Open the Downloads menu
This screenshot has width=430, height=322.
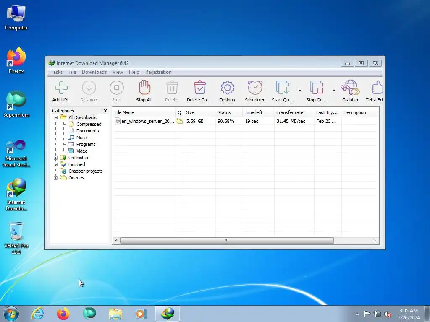(x=94, y=72)
